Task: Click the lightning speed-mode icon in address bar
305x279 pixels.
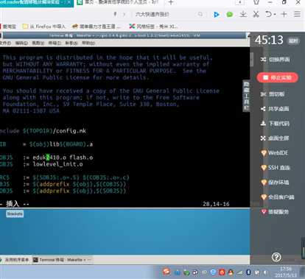Action: (x=115, y=14)
